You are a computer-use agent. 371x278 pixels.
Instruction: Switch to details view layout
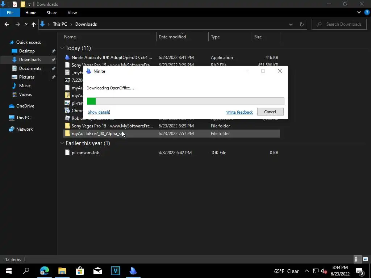[357, 259]
